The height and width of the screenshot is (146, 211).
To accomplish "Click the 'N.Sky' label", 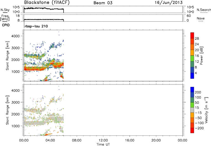I will click(5, 10).
